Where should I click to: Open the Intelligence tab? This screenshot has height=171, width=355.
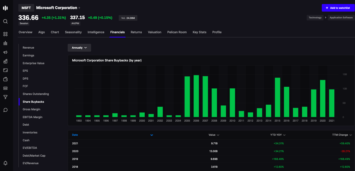point(96,32)
